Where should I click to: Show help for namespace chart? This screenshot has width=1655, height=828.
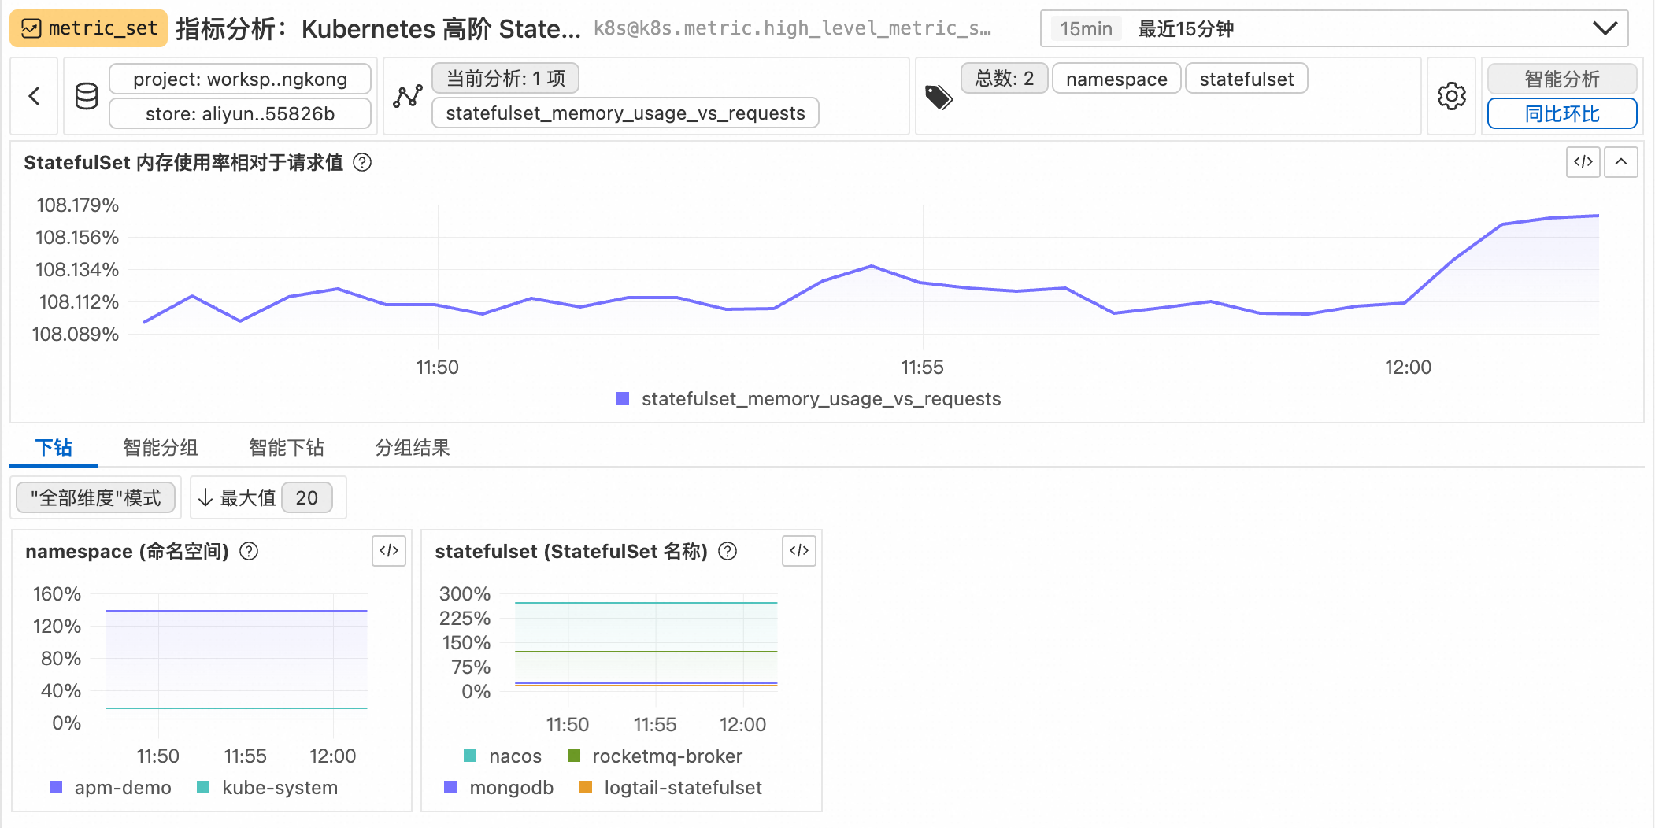tap(249, 551)
